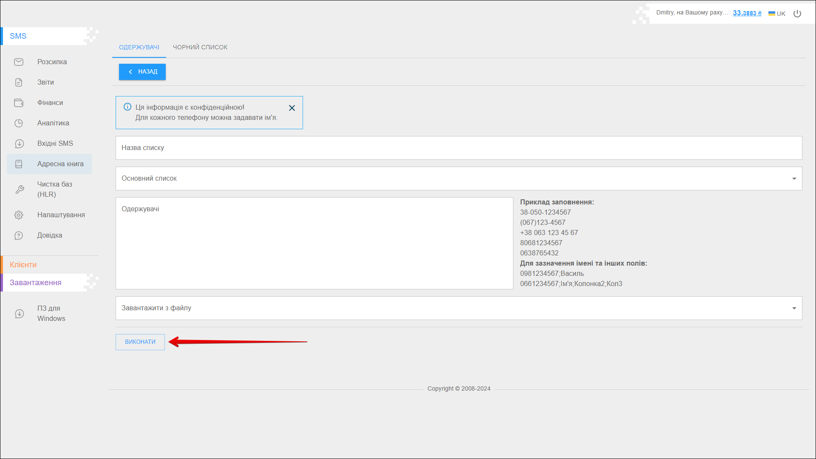Open Звіти document icon in sidebar
Image resolution: width=816 pixels, height=459 pixels.
point(19,82)
